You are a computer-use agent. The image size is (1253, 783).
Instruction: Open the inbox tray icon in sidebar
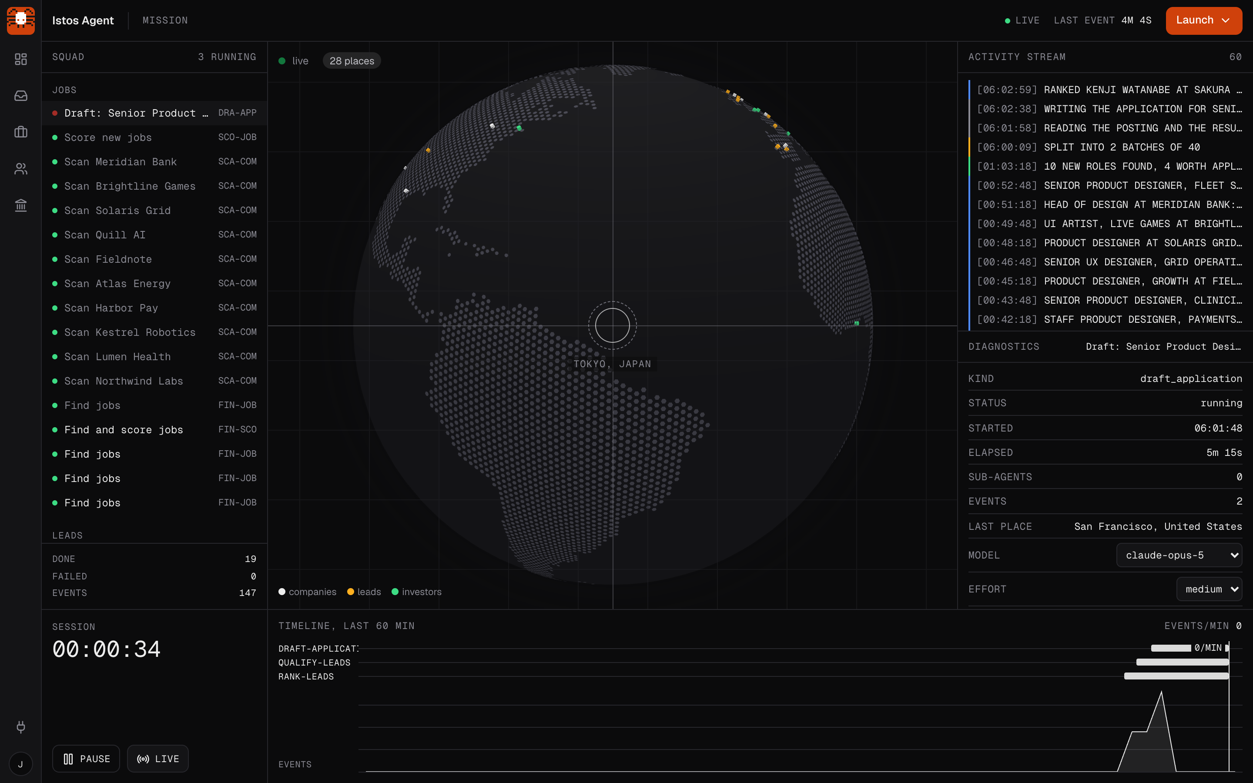coord(21,96)
